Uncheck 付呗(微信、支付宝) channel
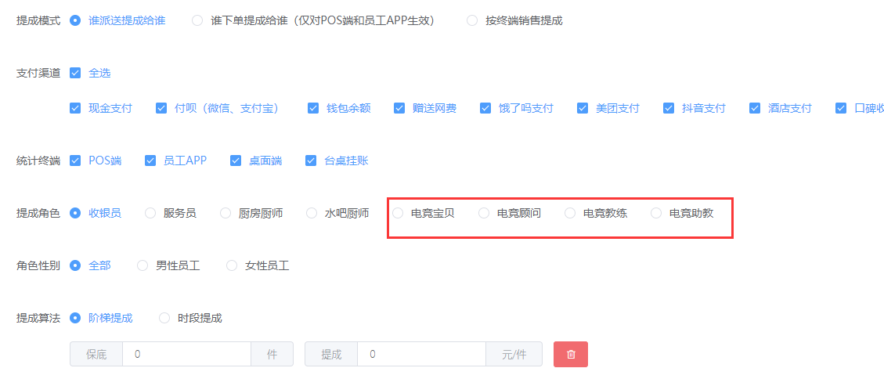 (161, 108)
